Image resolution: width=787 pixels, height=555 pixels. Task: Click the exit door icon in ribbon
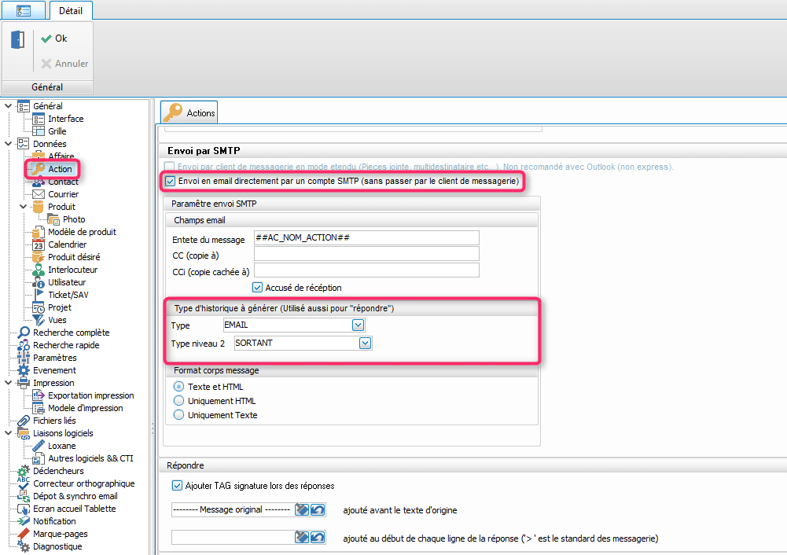click(17, 40)
